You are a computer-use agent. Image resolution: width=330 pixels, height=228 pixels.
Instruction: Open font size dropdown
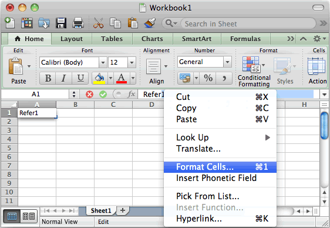tap(132, 62)
